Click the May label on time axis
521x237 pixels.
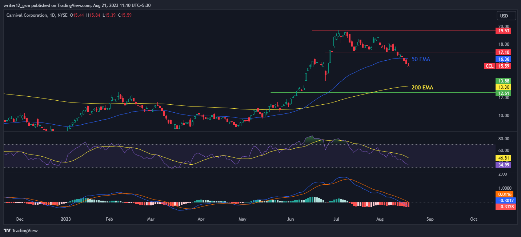click(x=243, y=219)
